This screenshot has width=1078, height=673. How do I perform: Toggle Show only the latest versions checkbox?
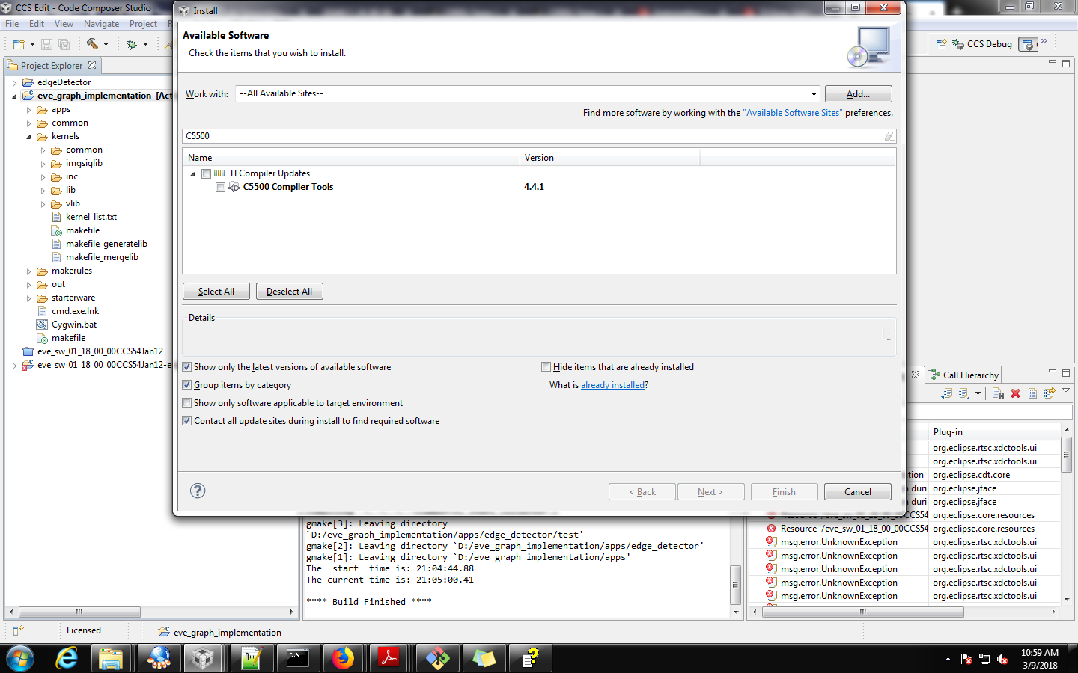(187, 367)
